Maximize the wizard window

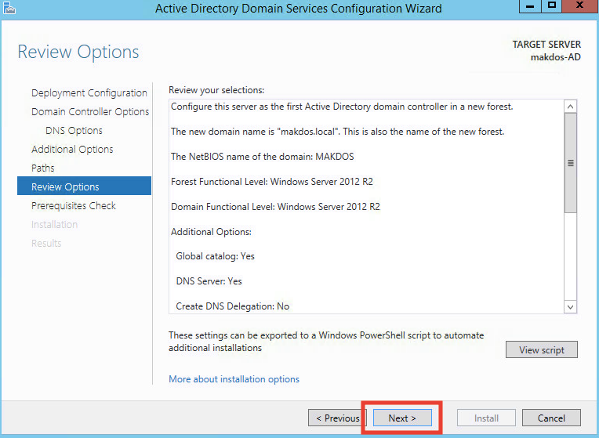tap(551, 6)
